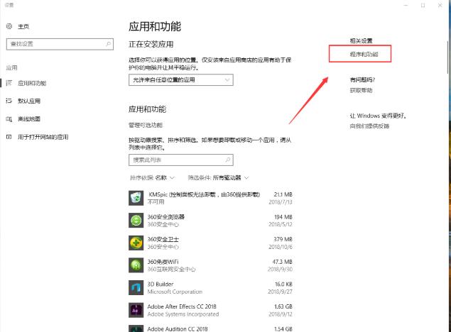This screenshot has height=332, width=451.
Task: Click the 360免费WiFi app icon
Action: click(x=136, y=265)
